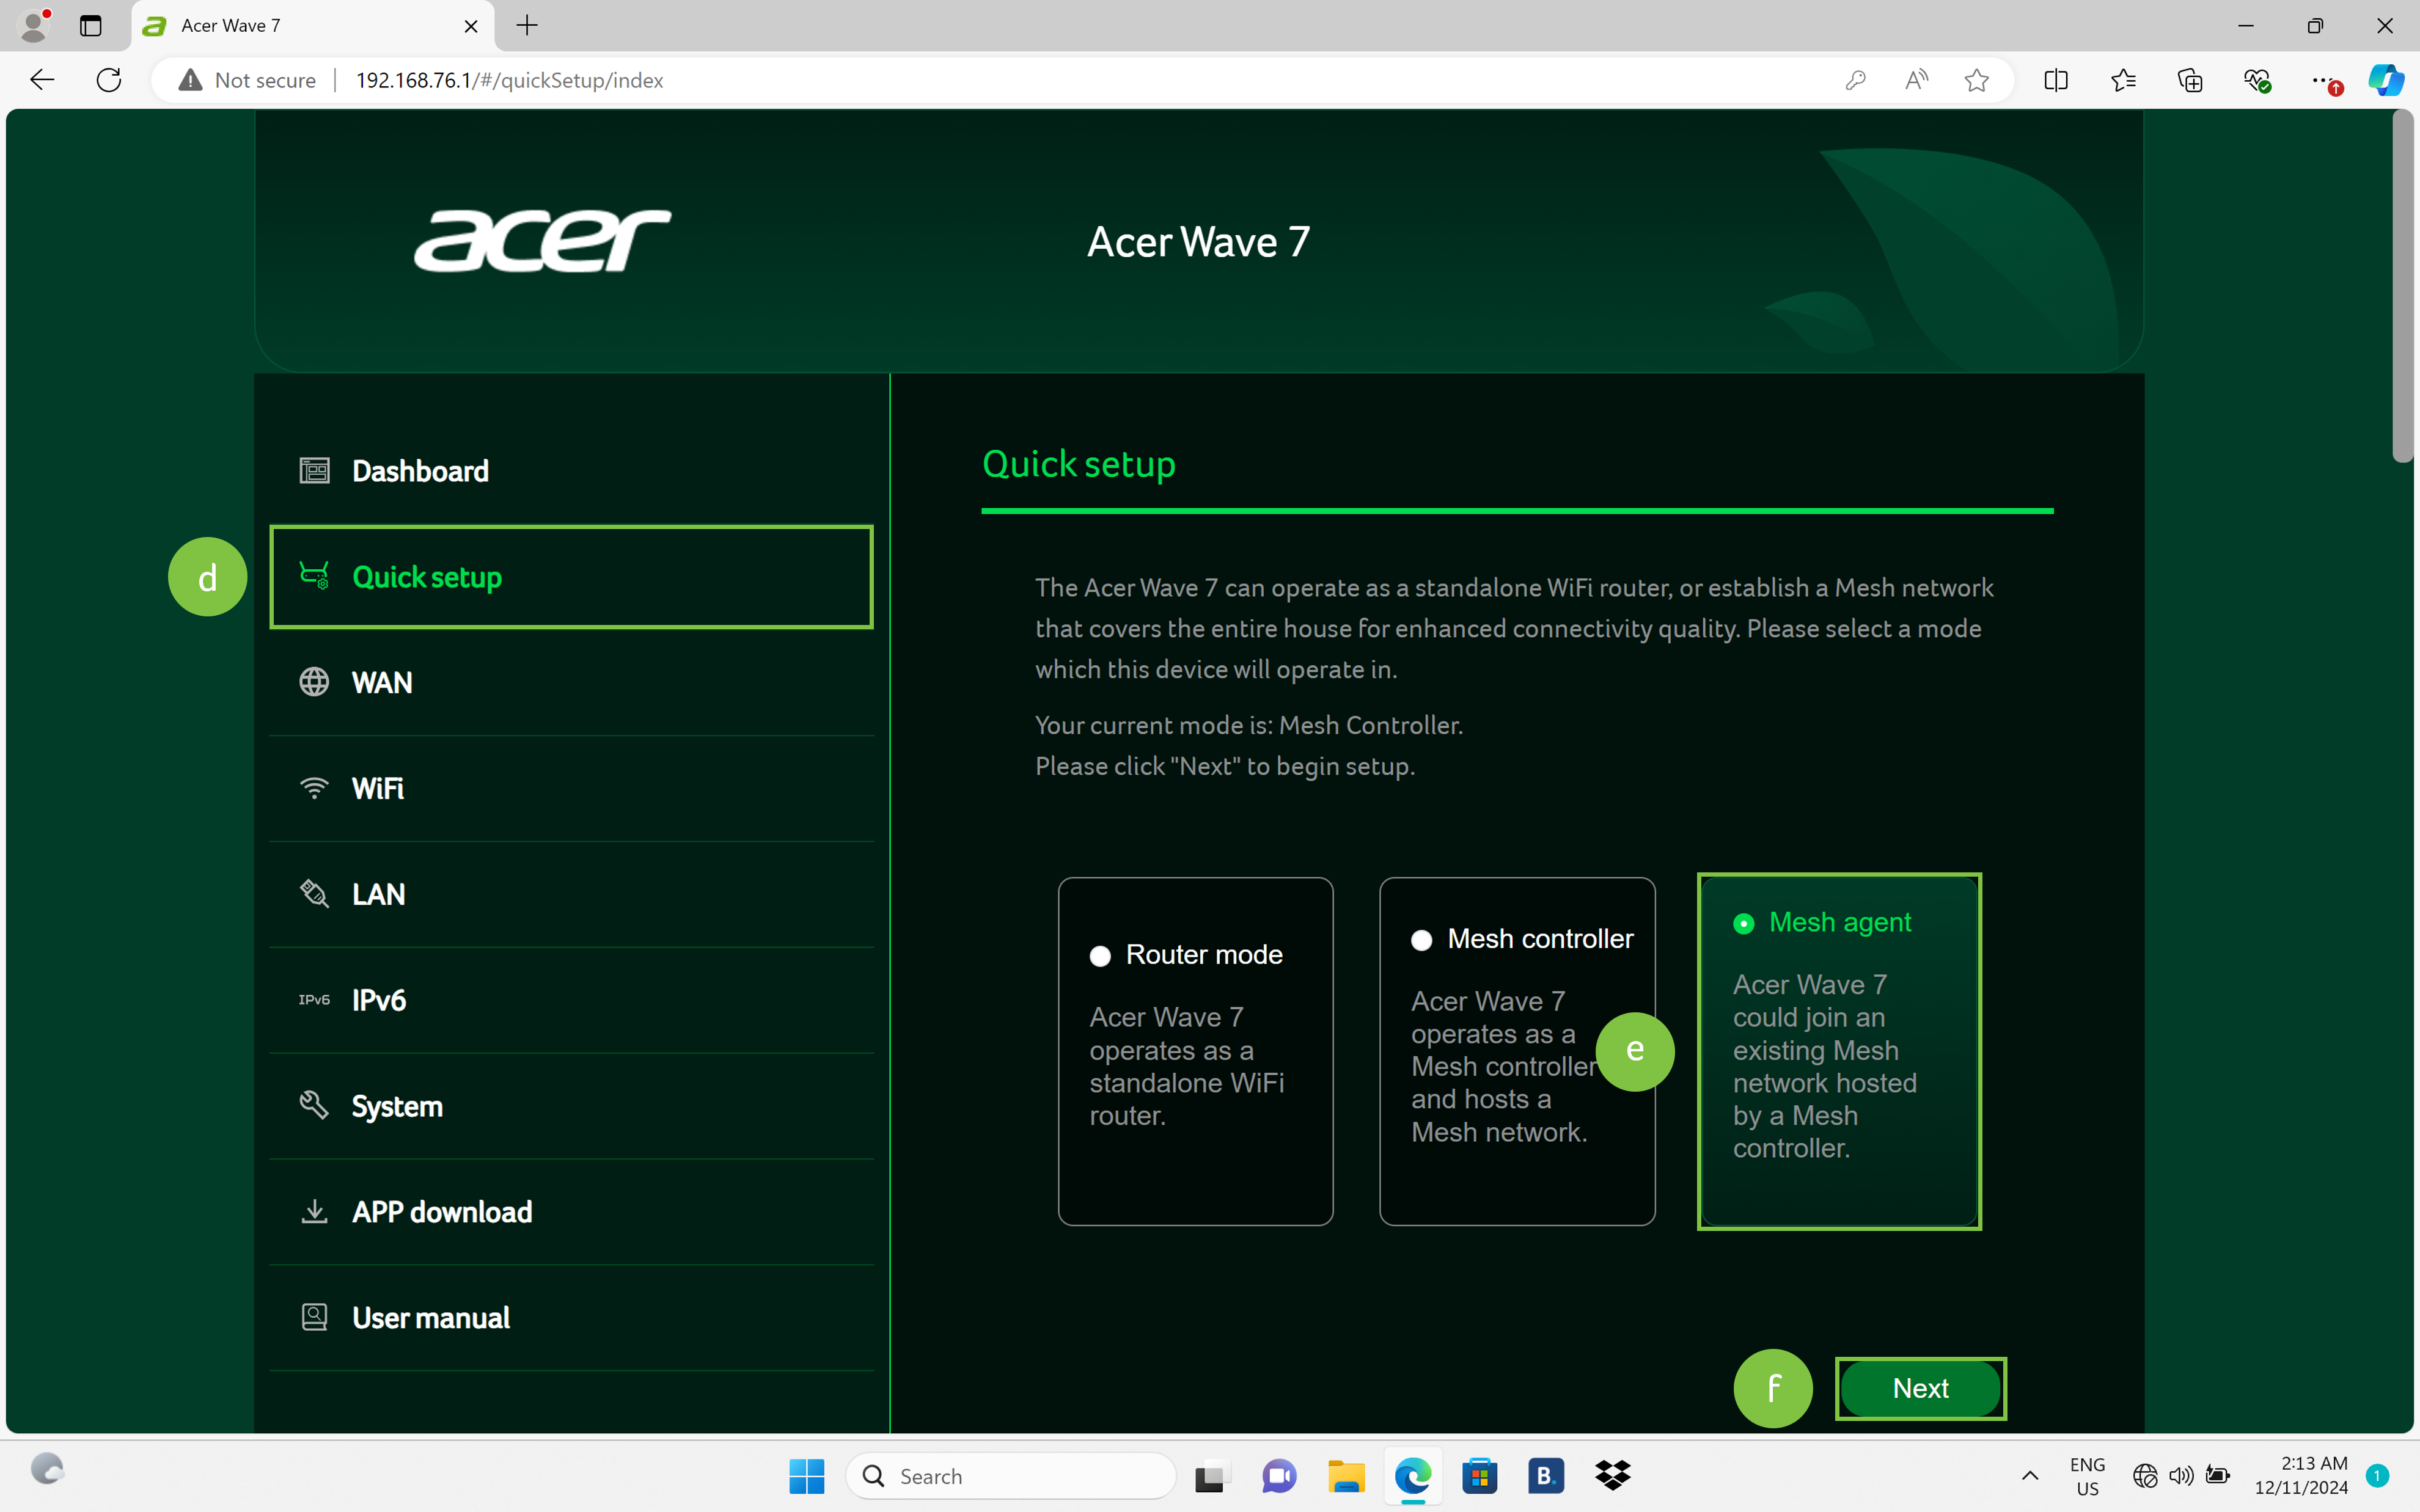Click the WiFi signal icon
This screenshot has width=2420, height=1512.
(x=314, y=788)
